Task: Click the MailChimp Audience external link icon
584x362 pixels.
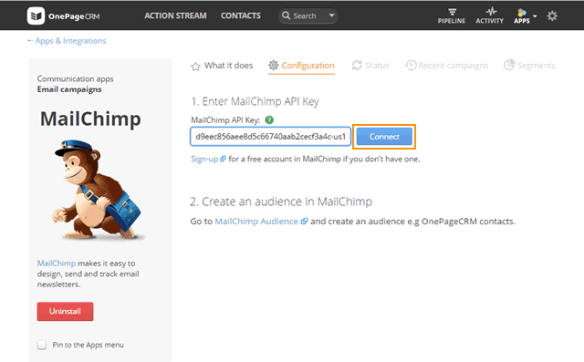Action: tap(304, 221)
